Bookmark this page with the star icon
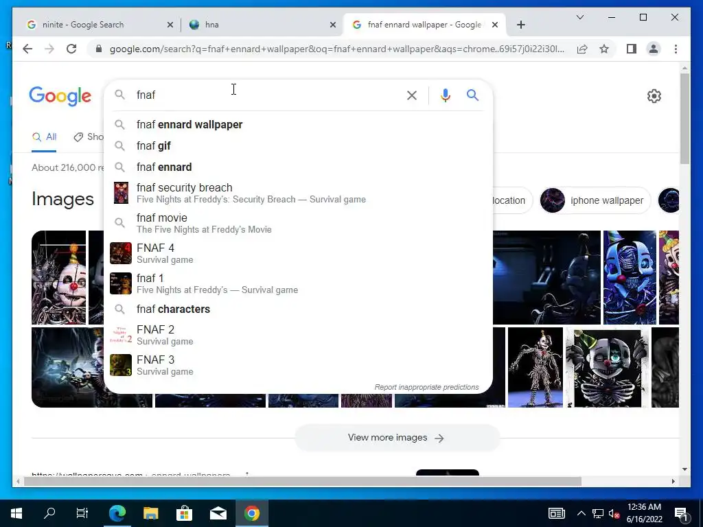This screenshot has height=527, width=703. pyautogui.click(x=604, y=49)
